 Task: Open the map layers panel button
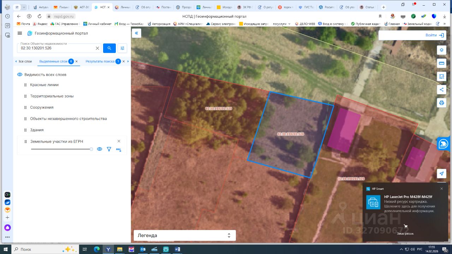(441, 50)
